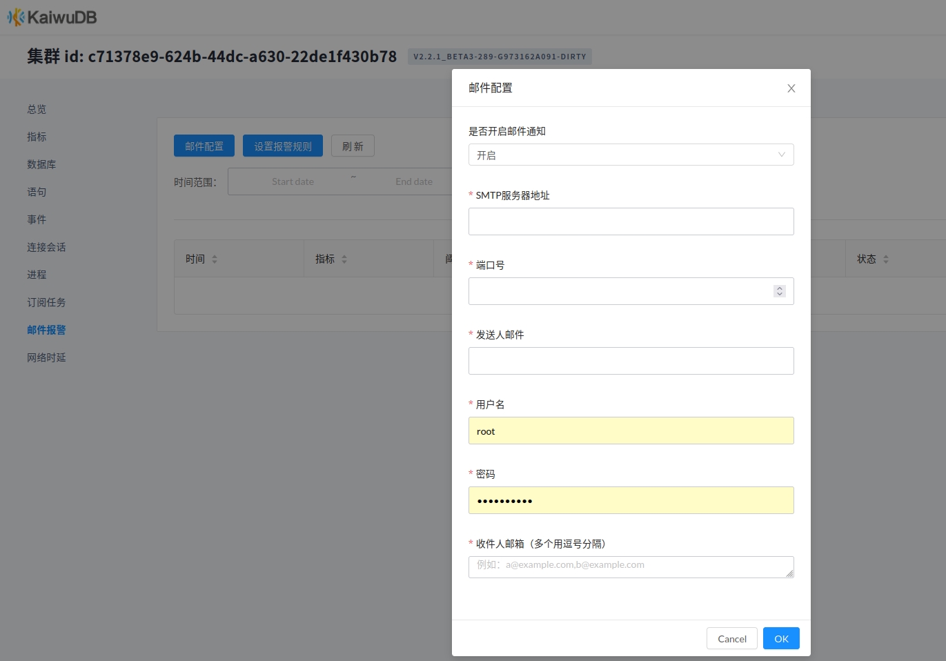Click the sort arrows beside 状态 column
Viewport: 946px width, 661px height.
(885, 258)
